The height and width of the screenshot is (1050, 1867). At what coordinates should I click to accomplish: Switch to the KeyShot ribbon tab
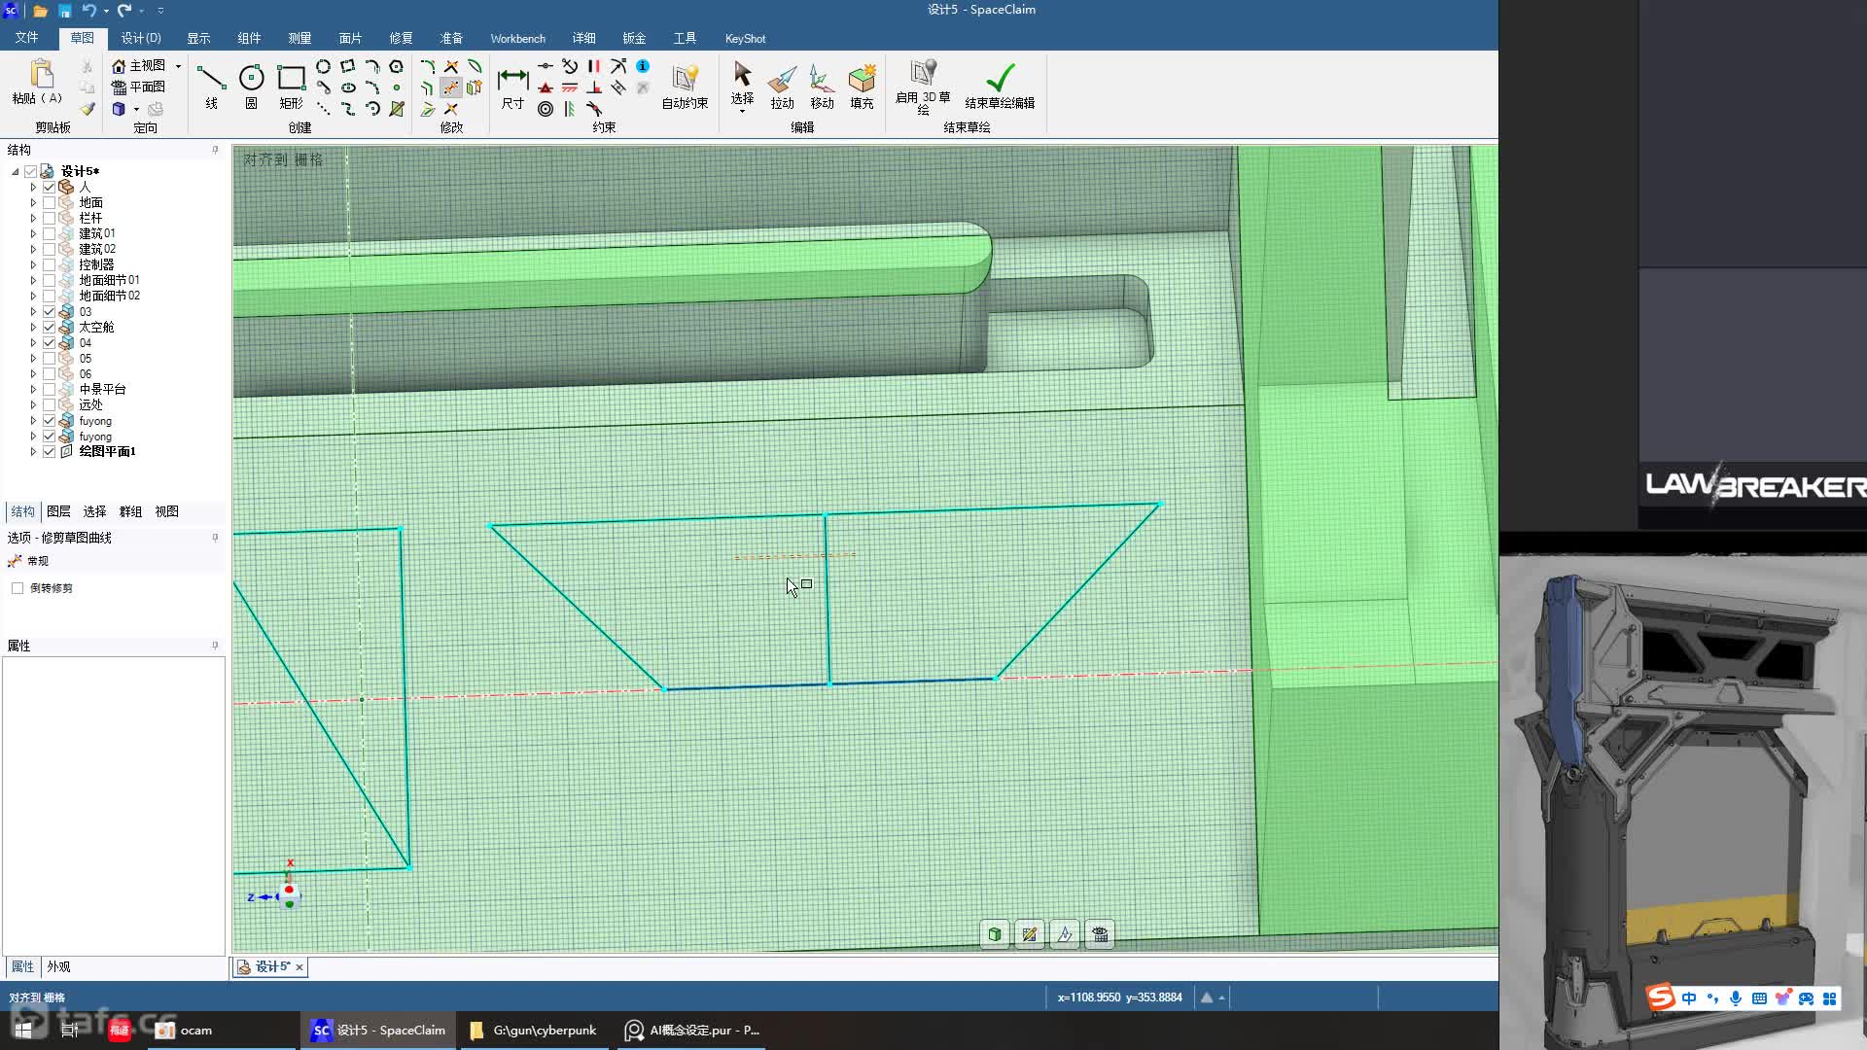[x=745, y=38]
